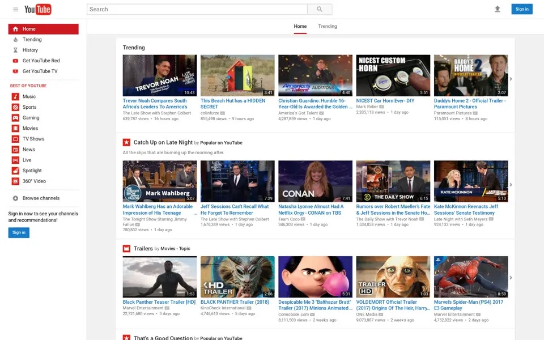Viewport: 544px width, 340px height.
Task: Click the Spotlight icon
Action: (x=15, y=171)
